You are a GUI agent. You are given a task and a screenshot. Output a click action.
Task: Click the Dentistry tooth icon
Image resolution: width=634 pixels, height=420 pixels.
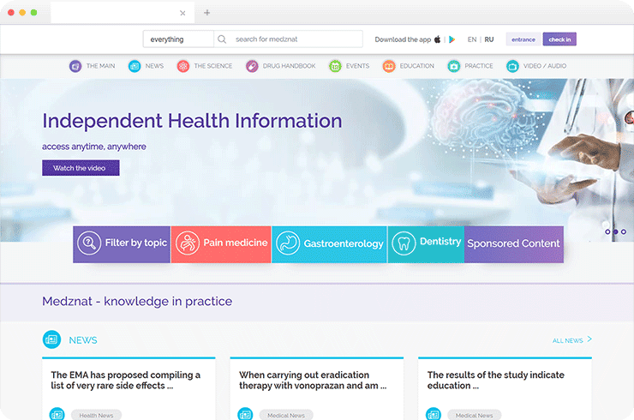coord(404,243)
